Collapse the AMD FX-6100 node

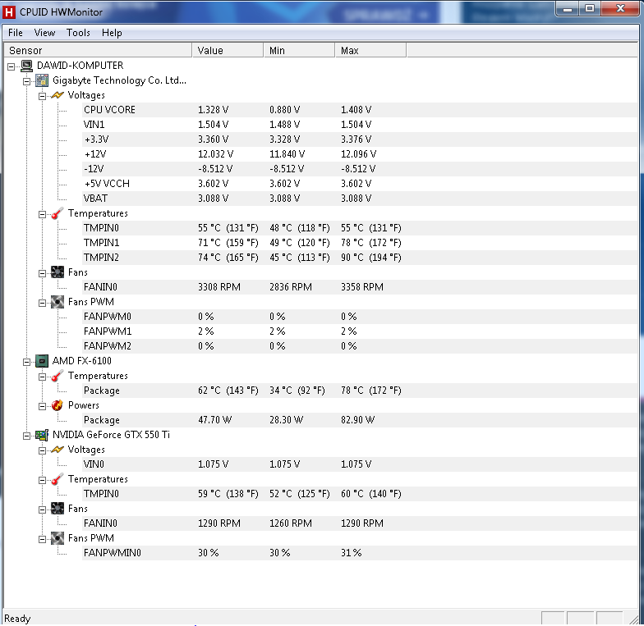point(26,362)
